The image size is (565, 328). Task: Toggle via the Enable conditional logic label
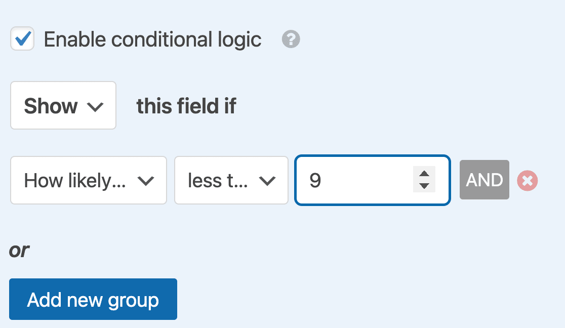(152, 39)
